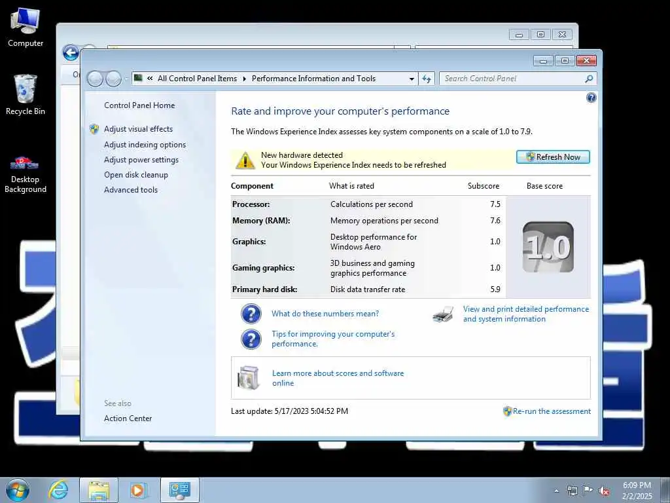Click the forward navigation button in front window
This screenshot has height=503, width=670.
pos(113,79)
